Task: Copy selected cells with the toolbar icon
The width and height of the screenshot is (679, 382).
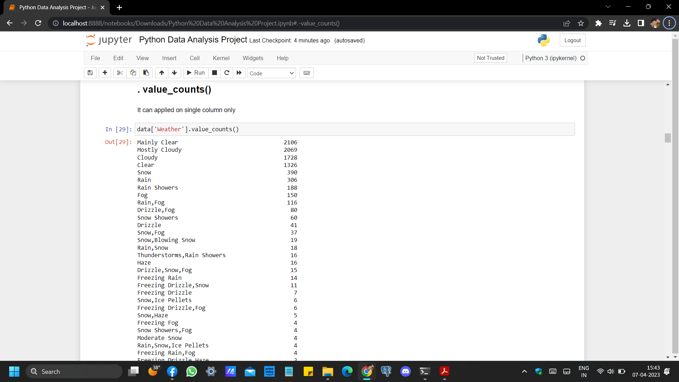Action: click(133, 73)
